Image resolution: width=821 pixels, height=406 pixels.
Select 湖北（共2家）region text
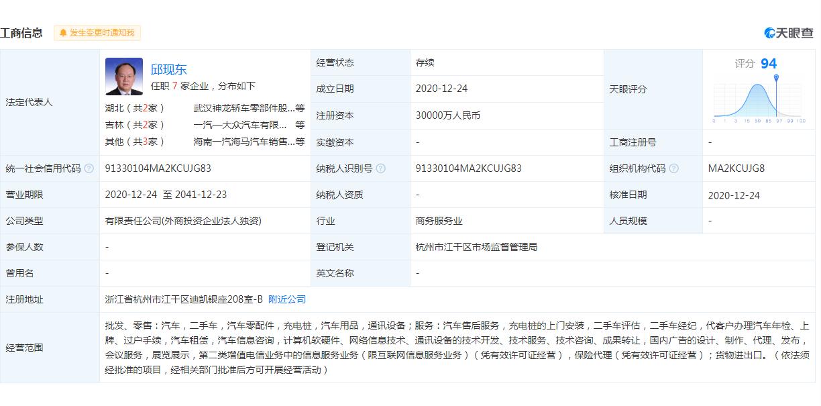pyautogui.click(x=135, y=107)
